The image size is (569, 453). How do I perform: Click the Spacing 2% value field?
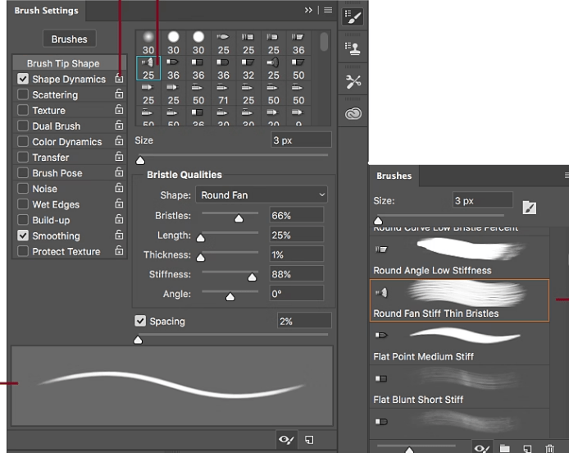(x=304, y=321)
